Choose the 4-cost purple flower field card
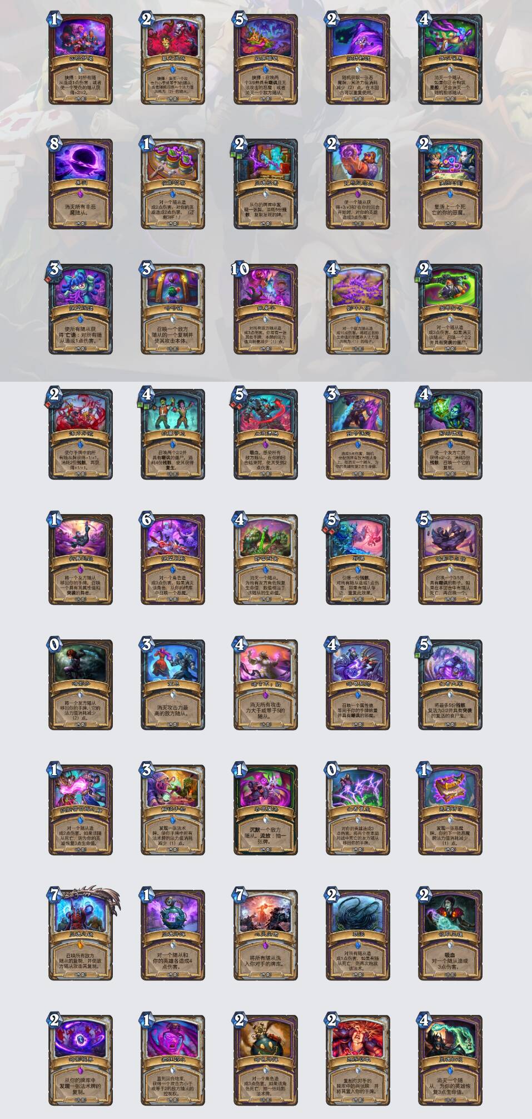532x1119 pixels. 358,309
